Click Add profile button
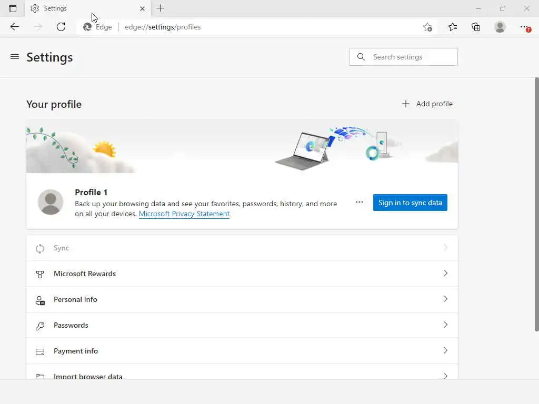Image resolution: width=539 pixels, height=404 pixels. pyautogui.click(x=427, y=104)
